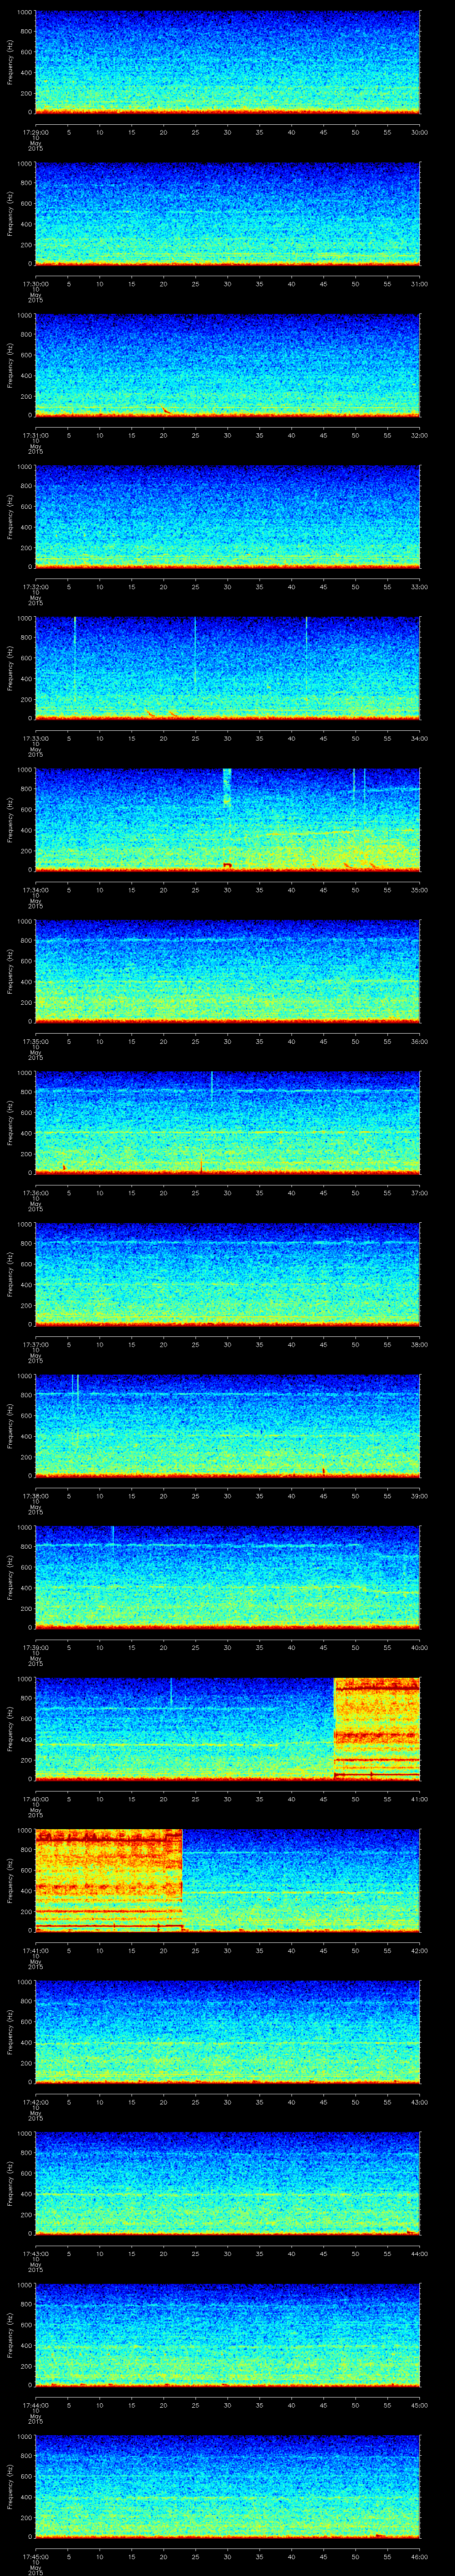The height and width of the screenshot is (2576, 455).
Task: Click the 46:00 end label of the last spectrogram
Action: 420,2556
